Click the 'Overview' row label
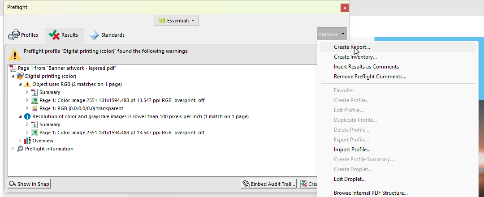 pyautogui.click(x=43, y=141)
